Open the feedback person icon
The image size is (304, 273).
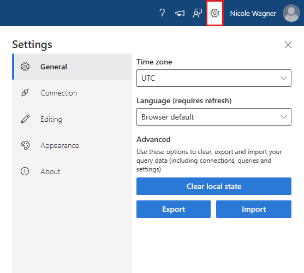pos(197,13)
